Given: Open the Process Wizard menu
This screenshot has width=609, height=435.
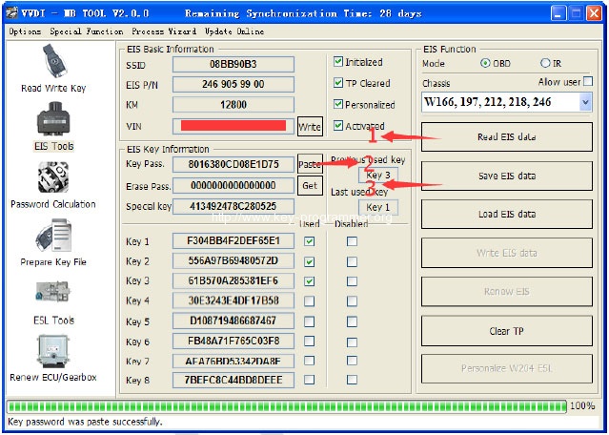Looking at the screenshot, I should (164, 31).
